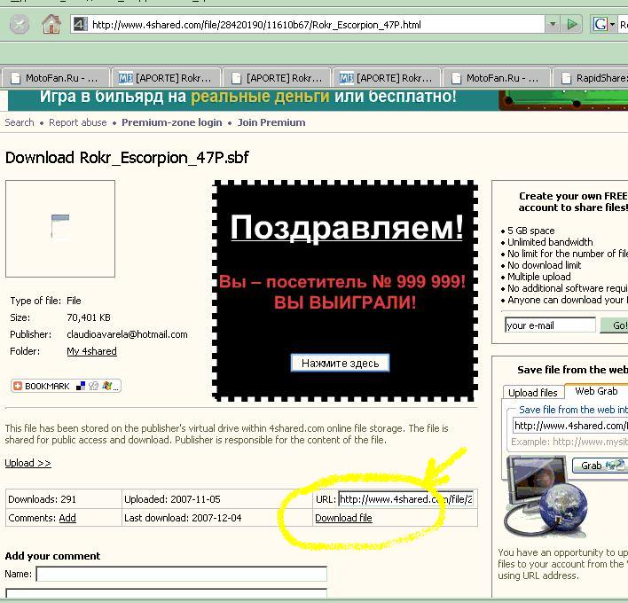Screen dimensions: 628x603
Task: Click the BOOKMARK button
Action: pos(67,386)
